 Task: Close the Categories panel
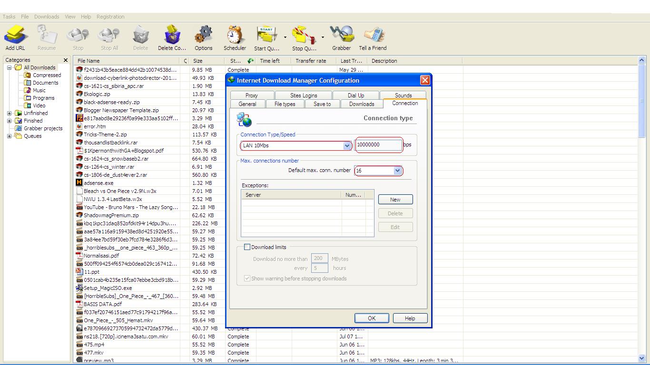pos(66,60)
